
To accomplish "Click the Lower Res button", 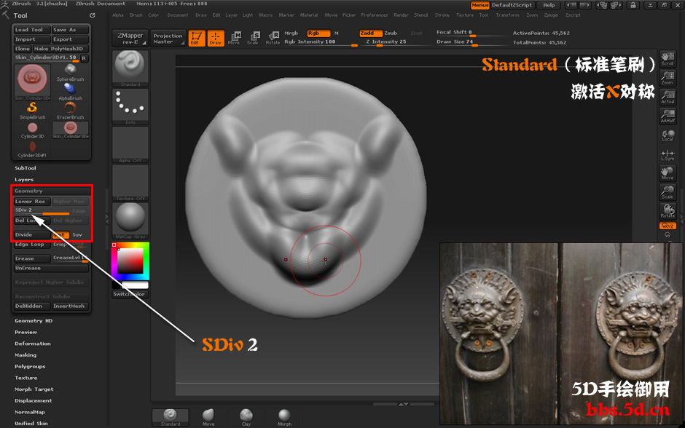I will pos(32,202).
